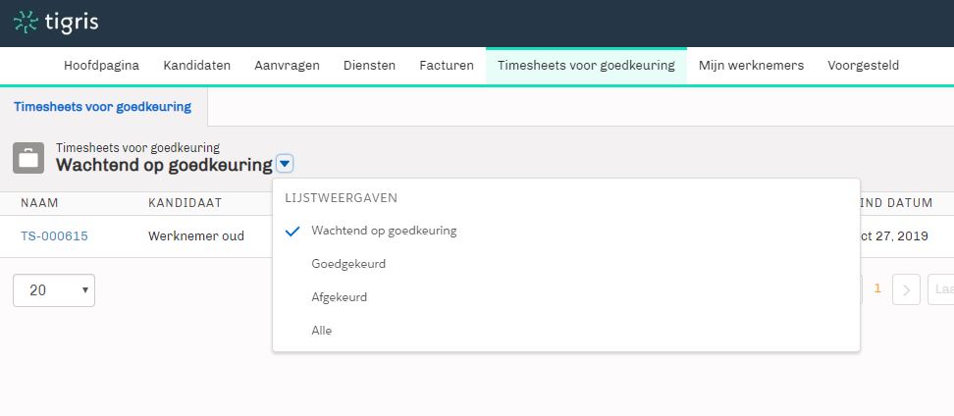Viewport: 954px width, 416px height.
Task: Go to the Kandidaten tab
Action: tap(196, 66)
